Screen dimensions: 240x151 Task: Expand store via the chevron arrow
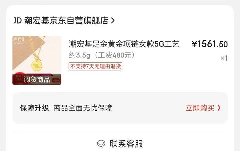113,21
